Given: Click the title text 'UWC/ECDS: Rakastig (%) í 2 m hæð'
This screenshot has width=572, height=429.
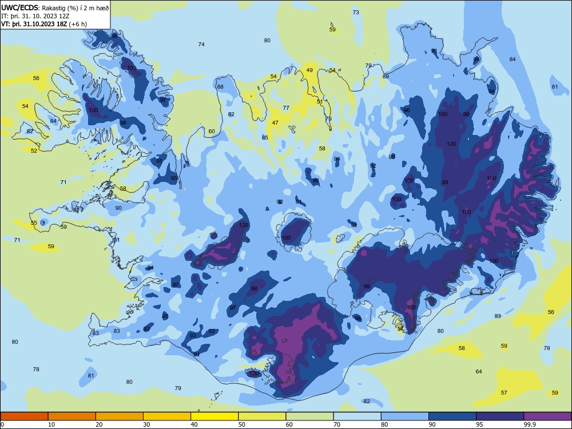Looking at the screenshot, I should pyautogui.click(x=55, y=7).
